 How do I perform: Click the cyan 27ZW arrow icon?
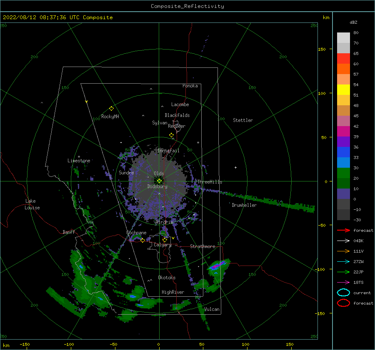[343, 262]
